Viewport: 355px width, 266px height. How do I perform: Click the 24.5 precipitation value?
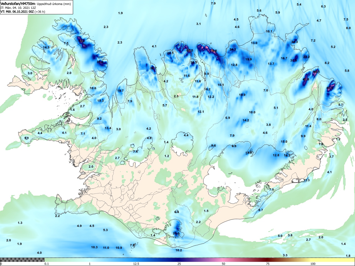click(x=170, y=53)
